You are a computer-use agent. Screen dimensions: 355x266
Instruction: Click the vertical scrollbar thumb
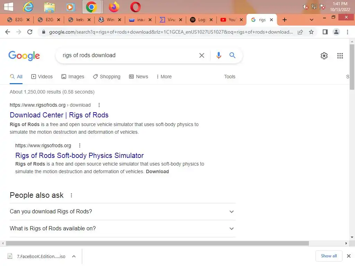pos(352,67)
